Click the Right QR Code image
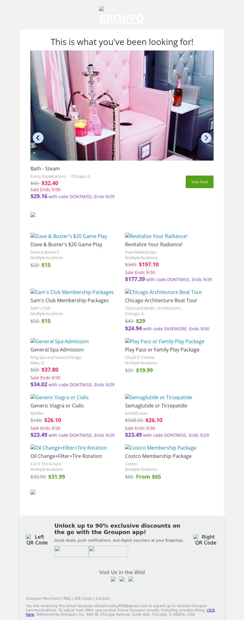Image resolution: width=244 pixels, height=620 pixels. tap(206, 540)
